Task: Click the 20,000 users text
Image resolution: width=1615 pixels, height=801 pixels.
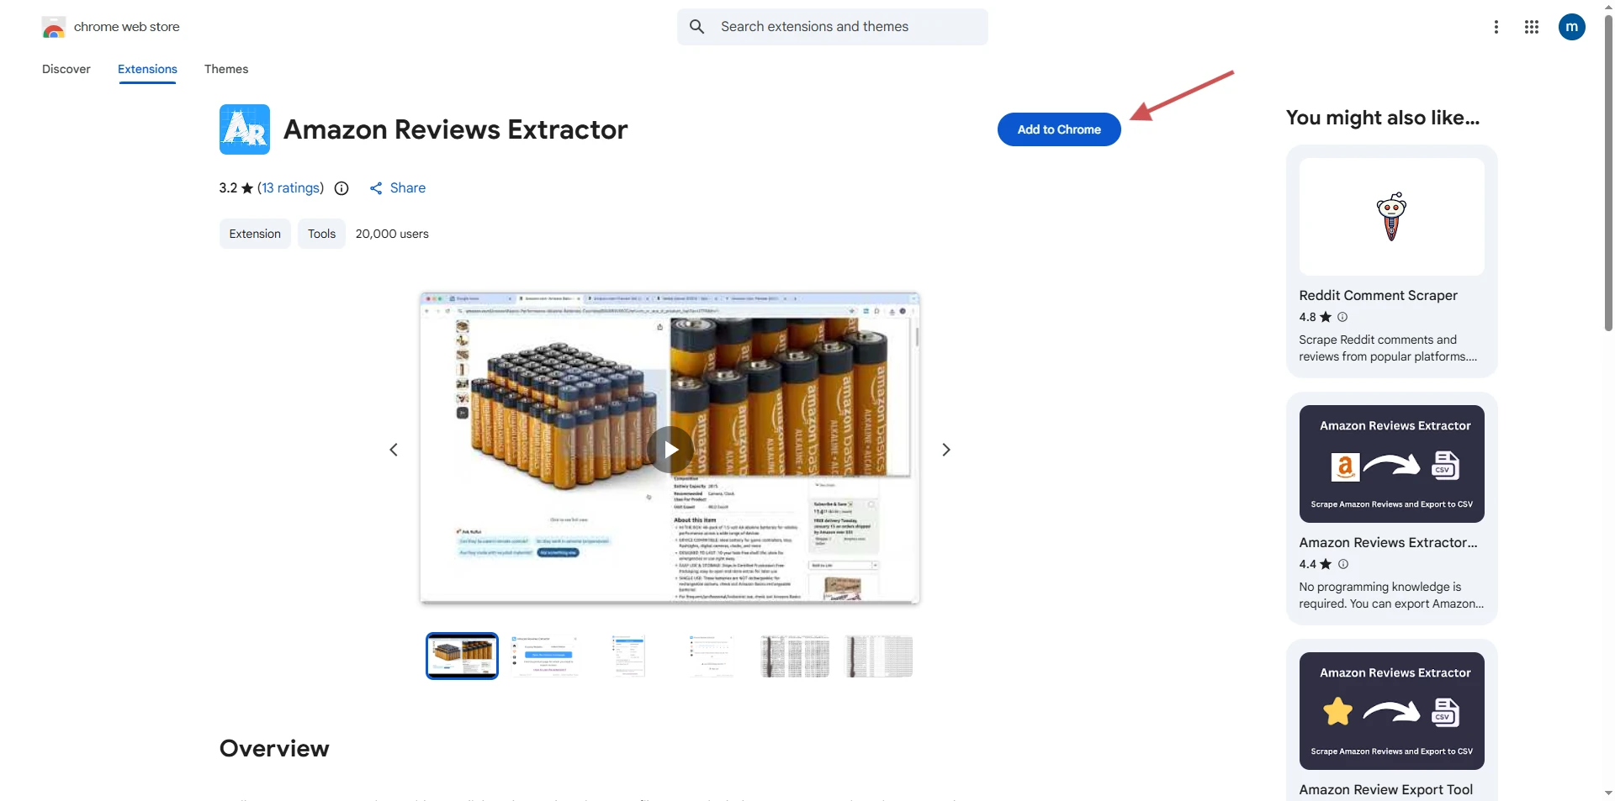Action: click(x=392, y=234)
